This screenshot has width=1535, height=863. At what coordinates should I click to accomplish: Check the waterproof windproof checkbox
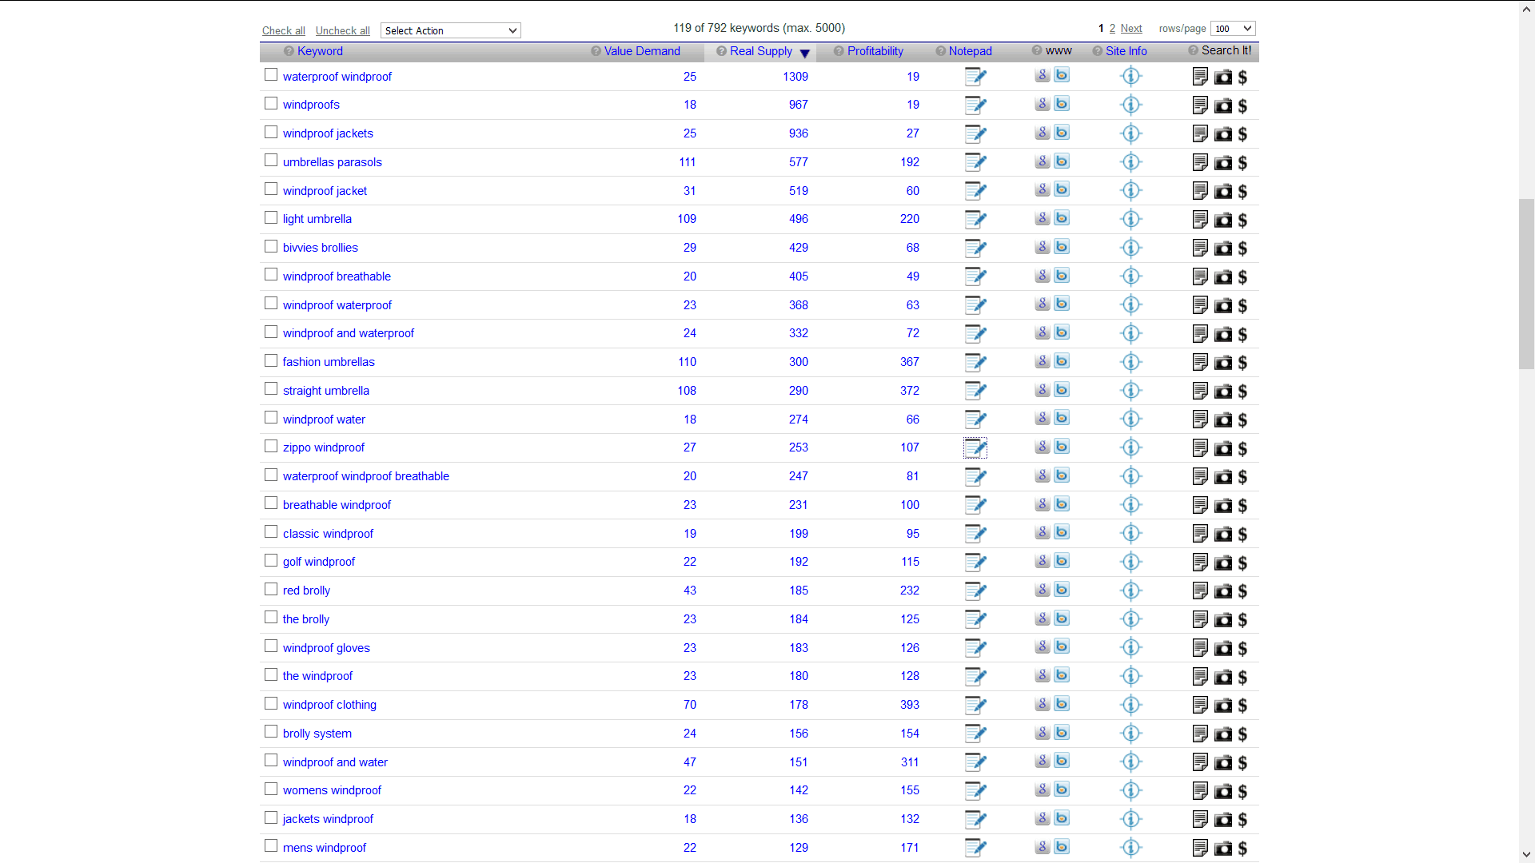point(271,74)
